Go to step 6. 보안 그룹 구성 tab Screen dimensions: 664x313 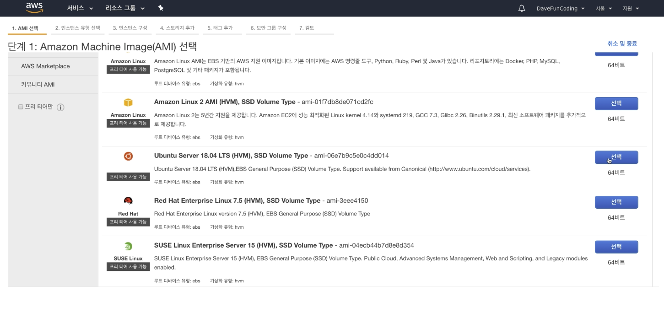(268, 28)
